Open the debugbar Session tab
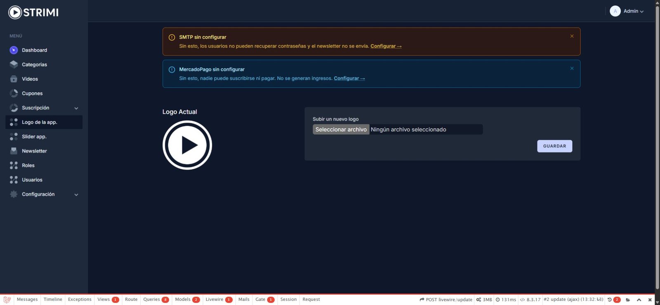 [x=288, y=300]
